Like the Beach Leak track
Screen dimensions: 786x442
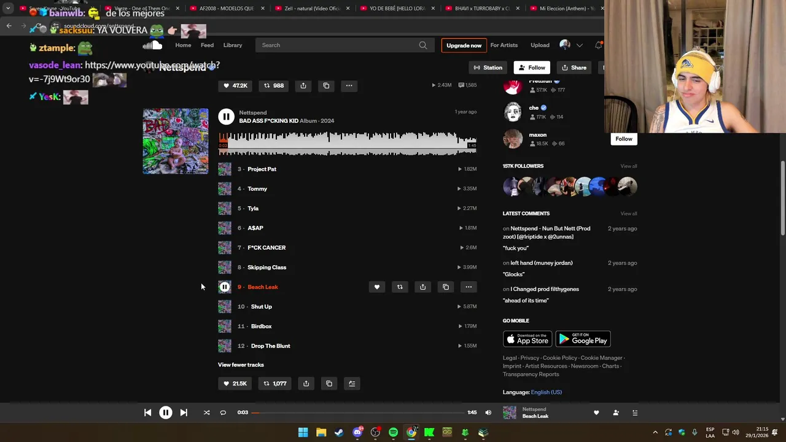coord(377,287)
